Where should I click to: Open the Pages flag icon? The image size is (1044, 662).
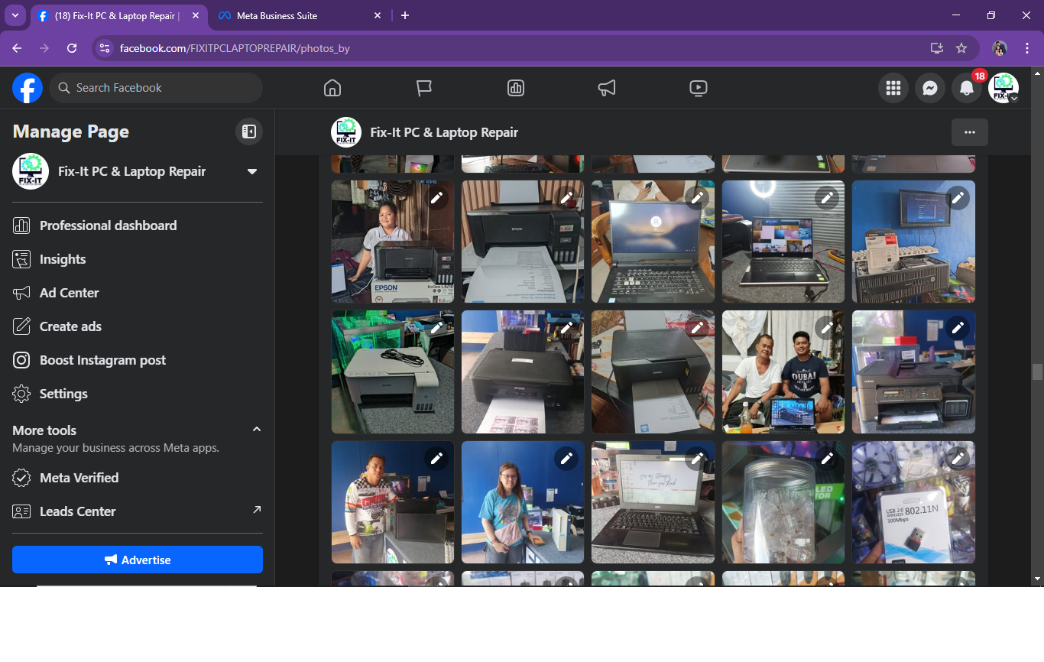tap(424, 88)
